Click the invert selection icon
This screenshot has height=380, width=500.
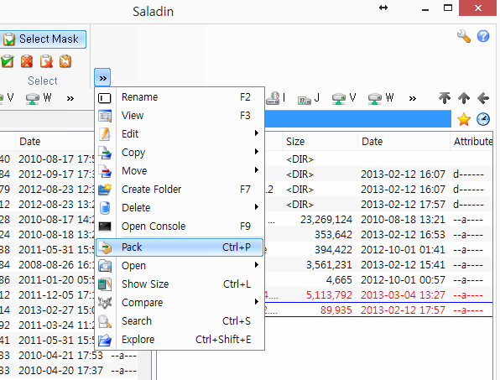(x=65, y=61)
